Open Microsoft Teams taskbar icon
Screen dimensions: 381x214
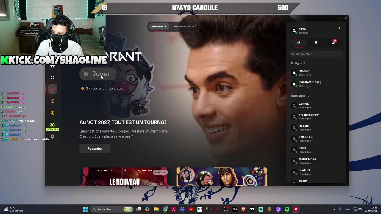tap(182, 209)
